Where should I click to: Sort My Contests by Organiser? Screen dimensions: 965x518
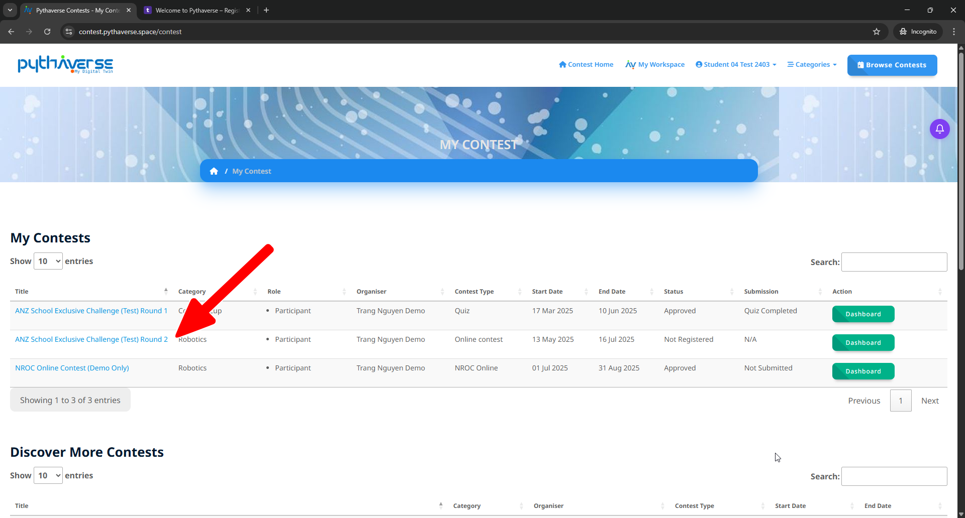pyautogui.click(x=401, y=291)
